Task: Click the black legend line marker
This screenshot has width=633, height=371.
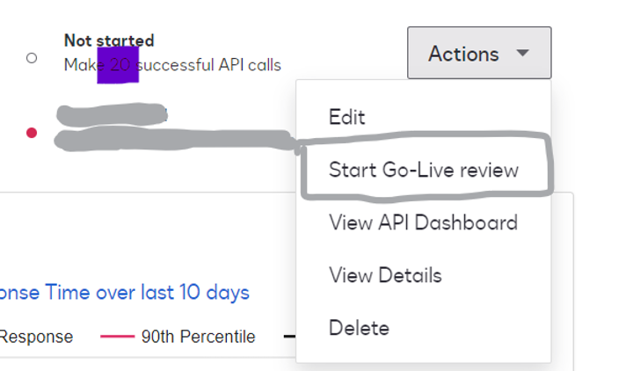Action: [289, 337]
